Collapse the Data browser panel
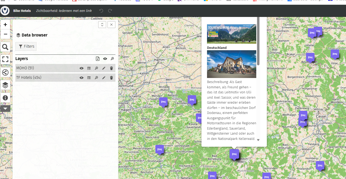 pyautogui.click(x=102, y=24)
